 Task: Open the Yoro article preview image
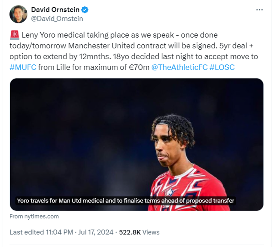[136, 145]
